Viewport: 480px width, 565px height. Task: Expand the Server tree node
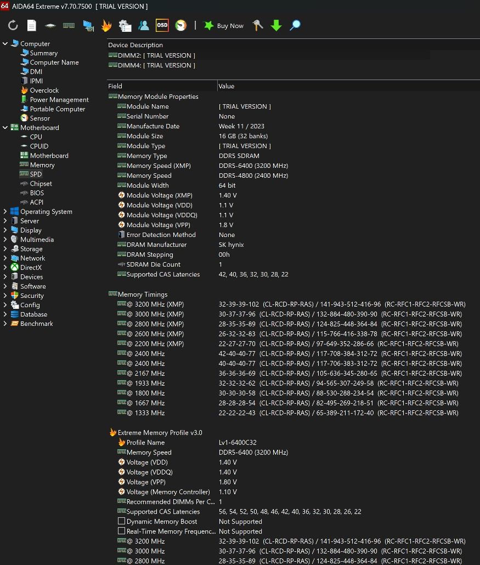pos(5,221)
